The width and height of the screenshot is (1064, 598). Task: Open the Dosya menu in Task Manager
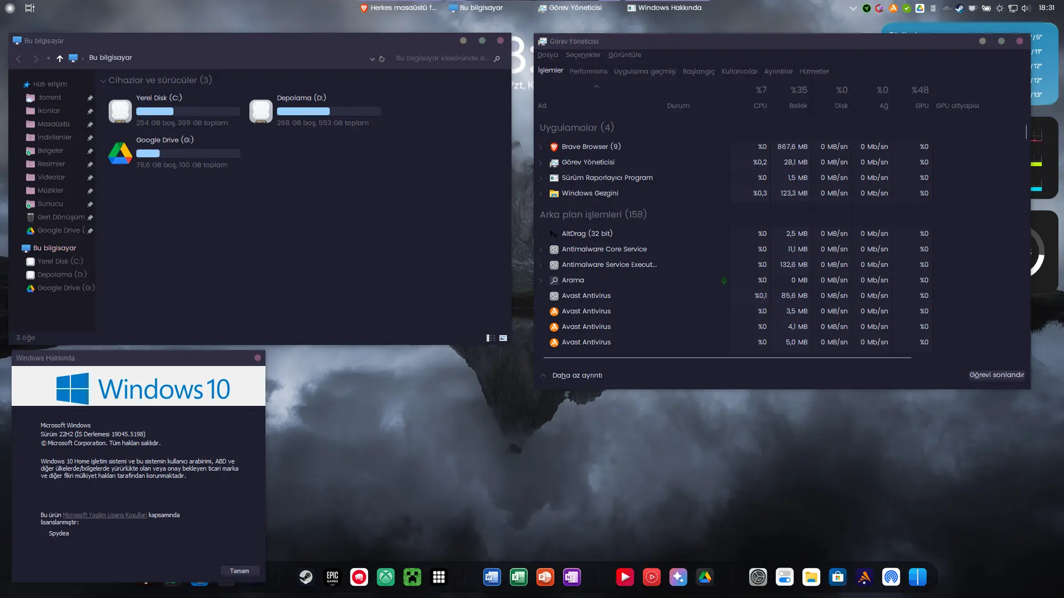coord(548,55)
